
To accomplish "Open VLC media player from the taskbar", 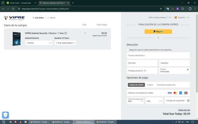I will (x=21, y=122).
